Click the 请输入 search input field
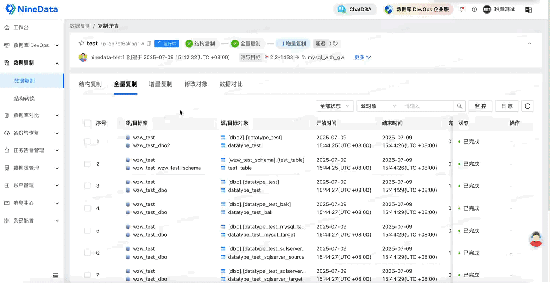 tap(427, 106)
